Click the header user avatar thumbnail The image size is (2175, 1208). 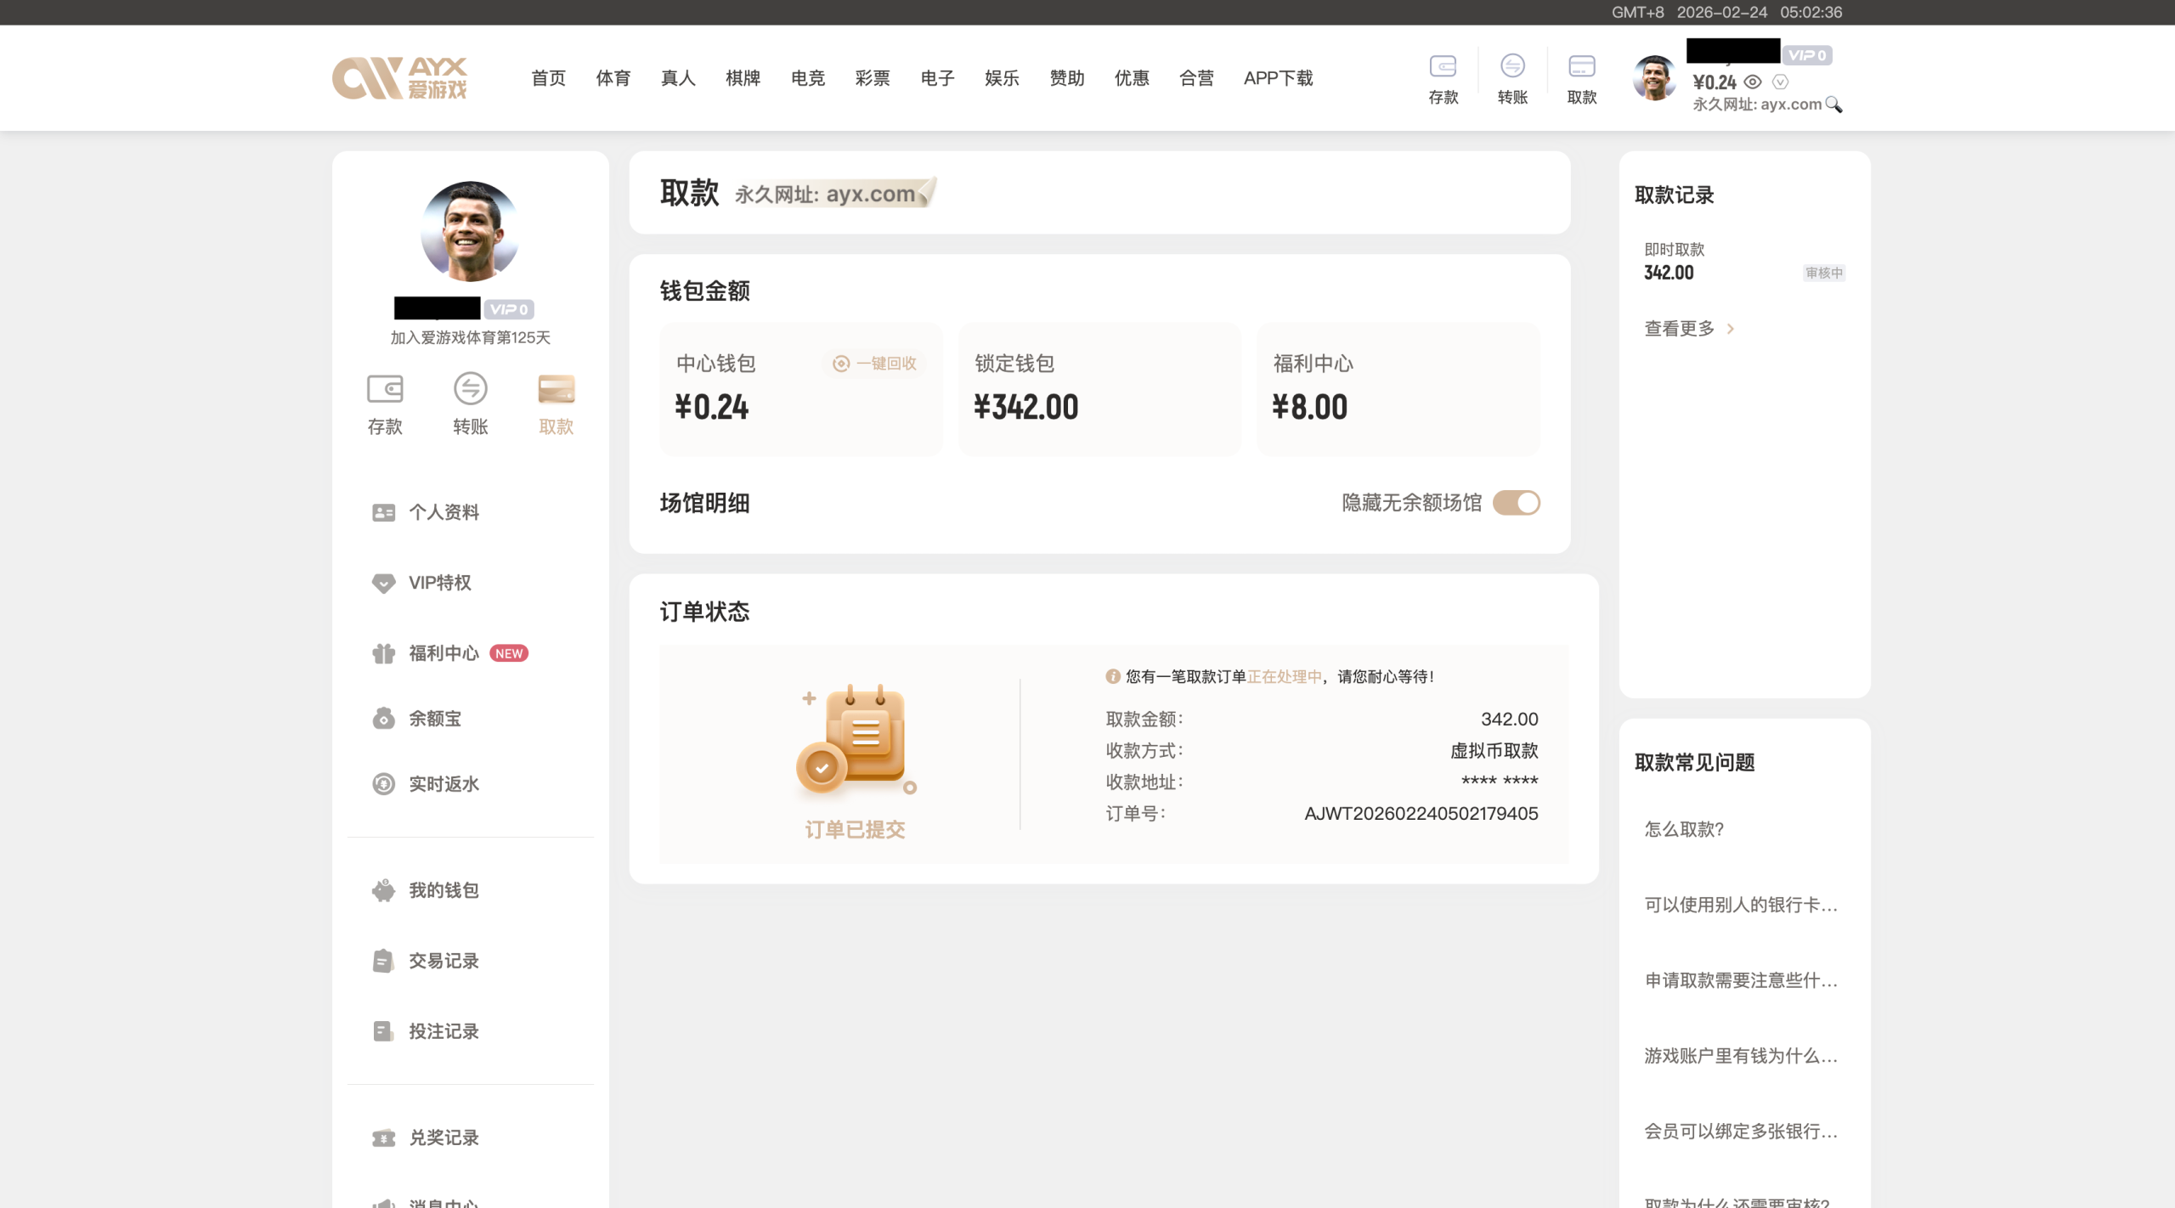click(x=1653, y=78)
